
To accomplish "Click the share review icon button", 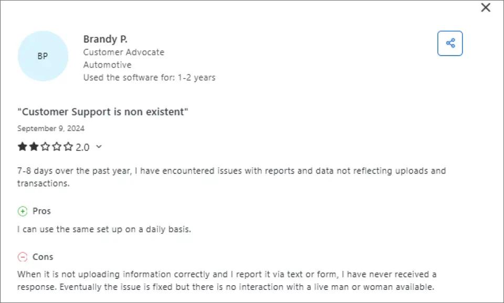I will coord(450,44).
